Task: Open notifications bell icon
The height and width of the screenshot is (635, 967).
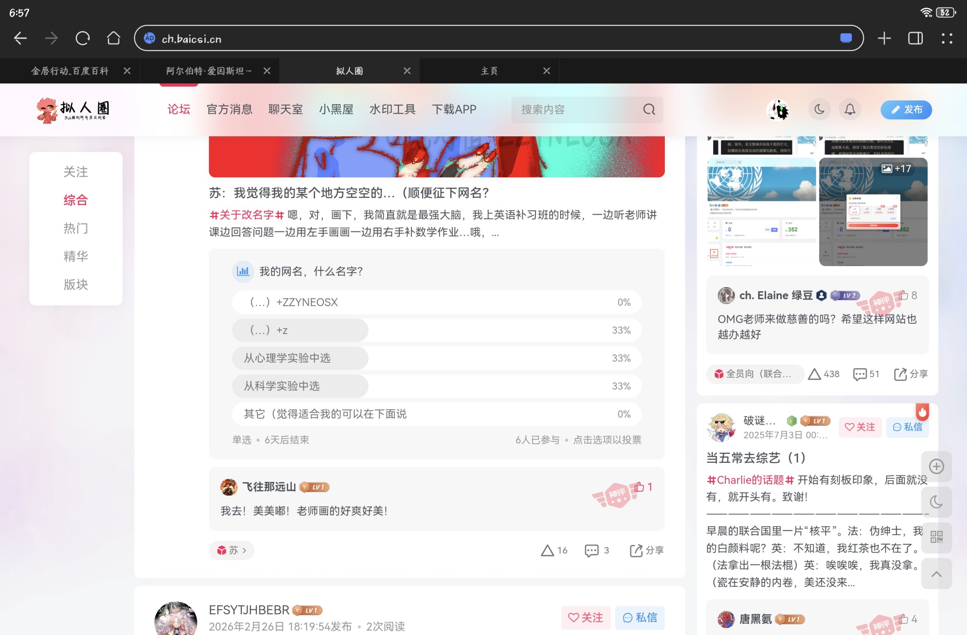Action: (850, 109)
